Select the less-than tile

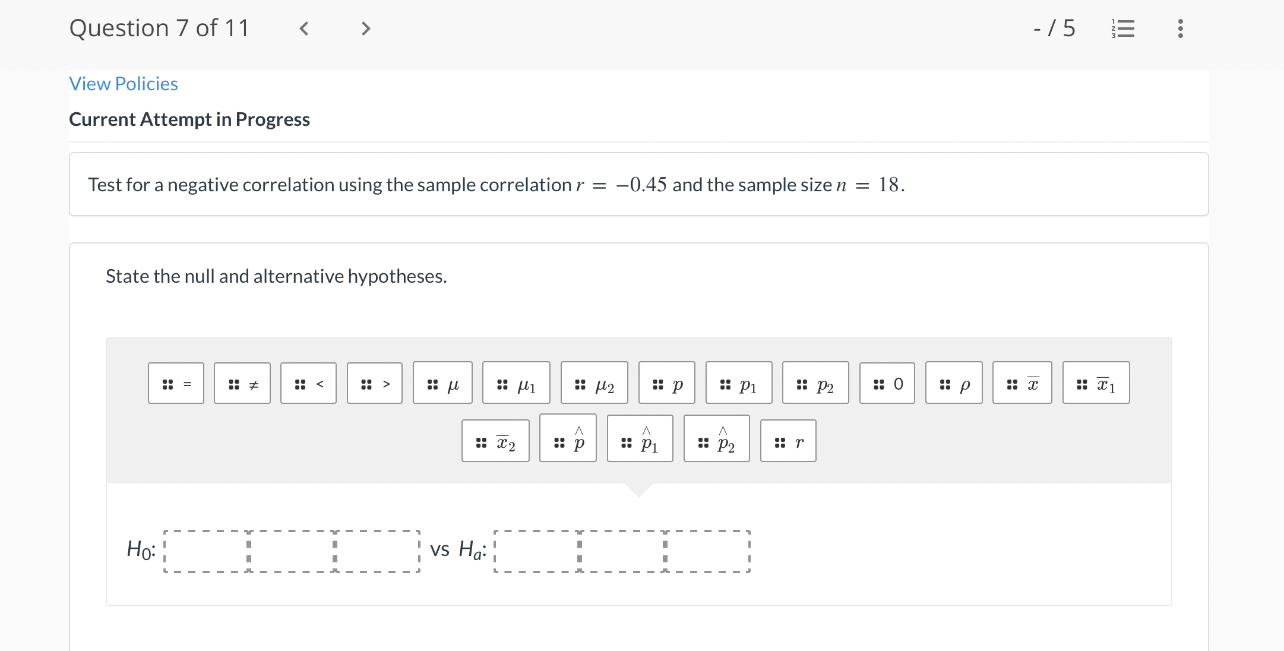308,383
